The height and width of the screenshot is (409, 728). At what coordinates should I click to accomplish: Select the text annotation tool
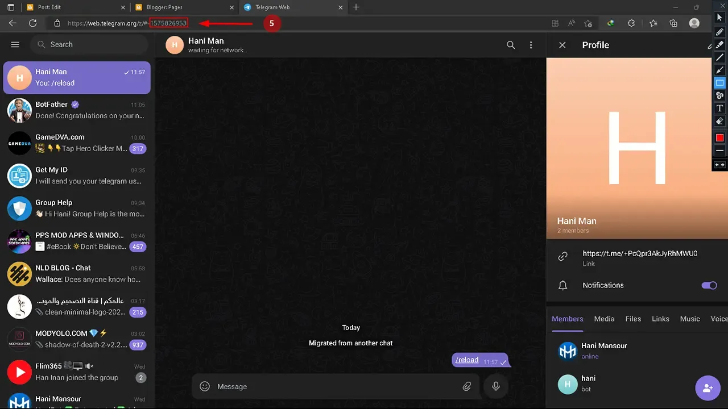pos(719,108)
